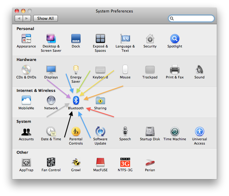Click the Bluetooth preferences icon
Screen dimensions: 229x196
[x=76, y=100]
